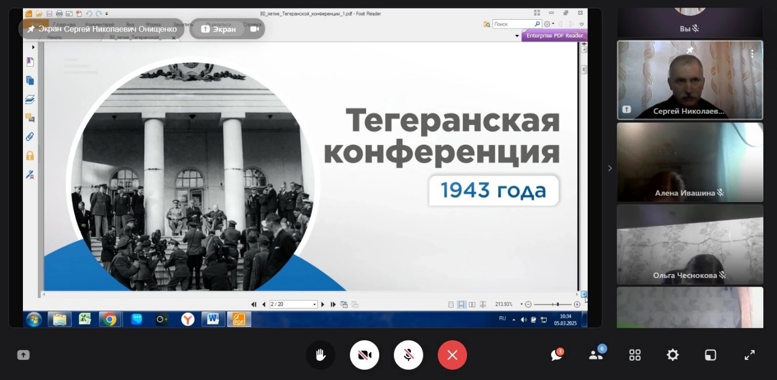
Task: Open the participants list
Action: (x=596, y=355)
